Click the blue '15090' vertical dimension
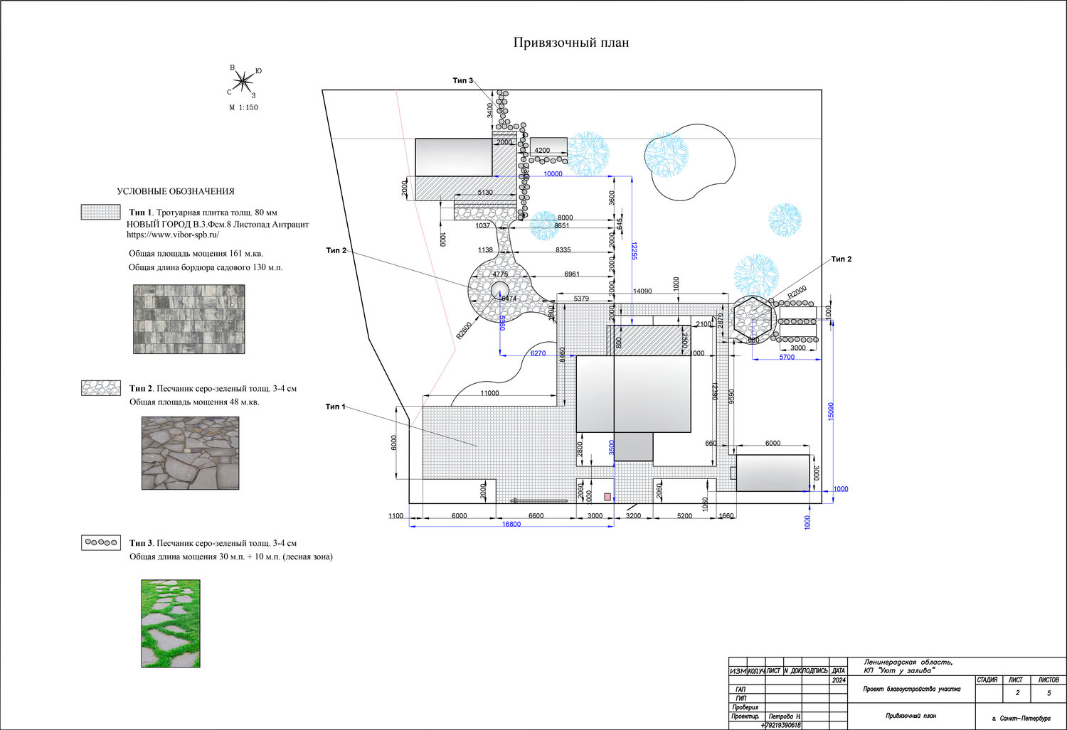Image resolution: width=1067 pixels, height=730 pixels. point(831,412)
